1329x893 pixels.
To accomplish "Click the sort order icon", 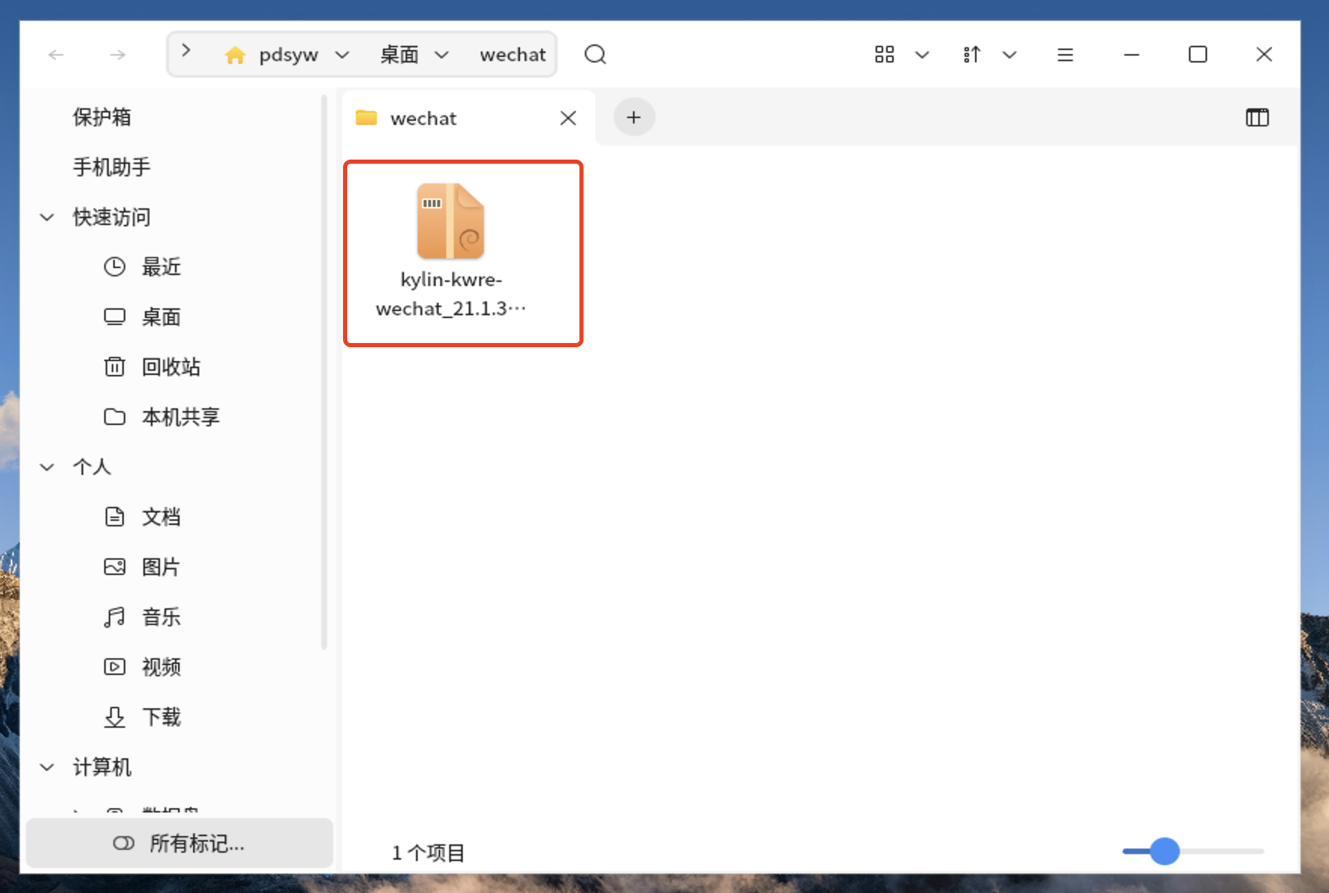I will click(972, 54).
